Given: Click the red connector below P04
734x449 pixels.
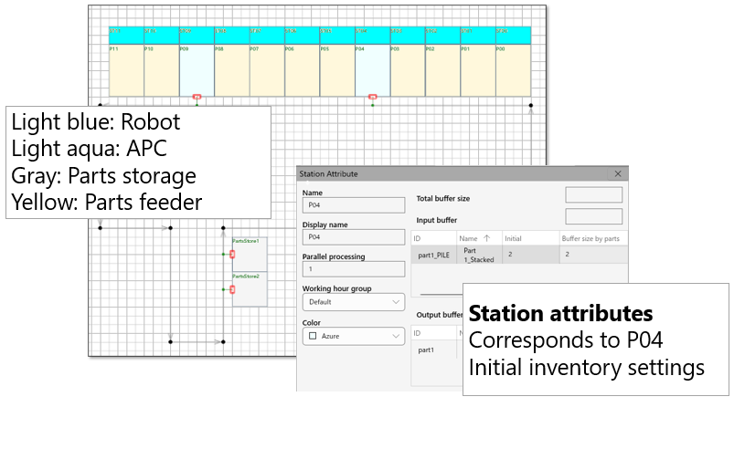Looking at the screenshot, I should [x=372, y=97].
